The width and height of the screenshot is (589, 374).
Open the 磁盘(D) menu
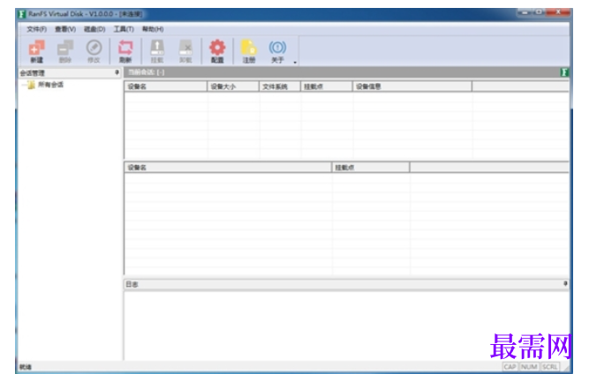pos(94,29)
